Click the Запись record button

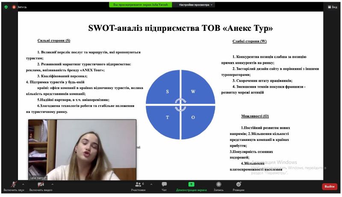(x=218, y=187)
